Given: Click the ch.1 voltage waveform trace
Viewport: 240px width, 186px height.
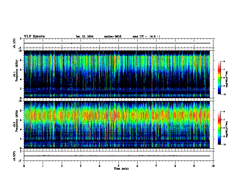Looking at the screenshot, I should coord(117,43).
